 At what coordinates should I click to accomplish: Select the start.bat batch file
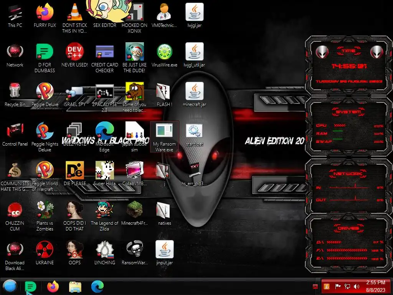[194, 135]
